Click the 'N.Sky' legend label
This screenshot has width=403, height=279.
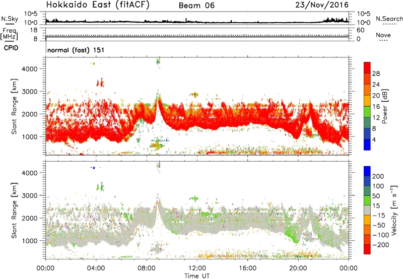tap(10, 19)
